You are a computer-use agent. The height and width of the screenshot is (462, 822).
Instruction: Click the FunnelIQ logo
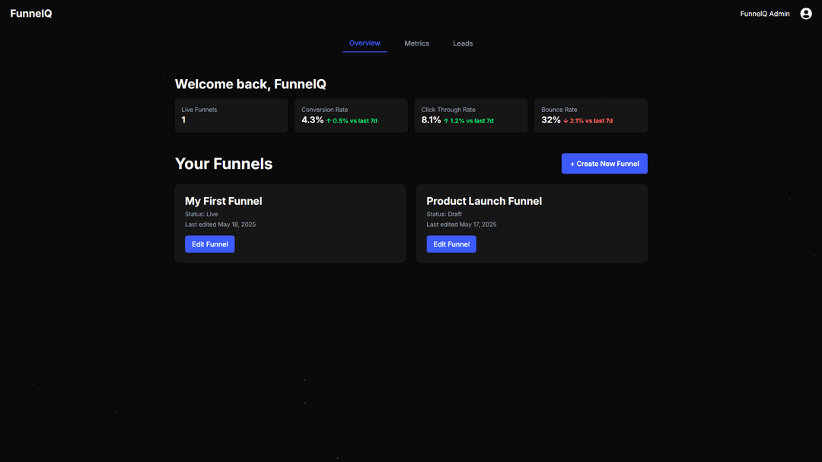(30, 13)
